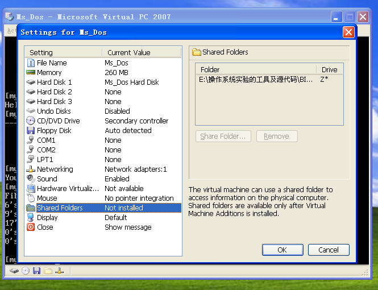This screenshot has height=290, width=378.
Task: Click the Setting column header
Action: click(64, 52)
